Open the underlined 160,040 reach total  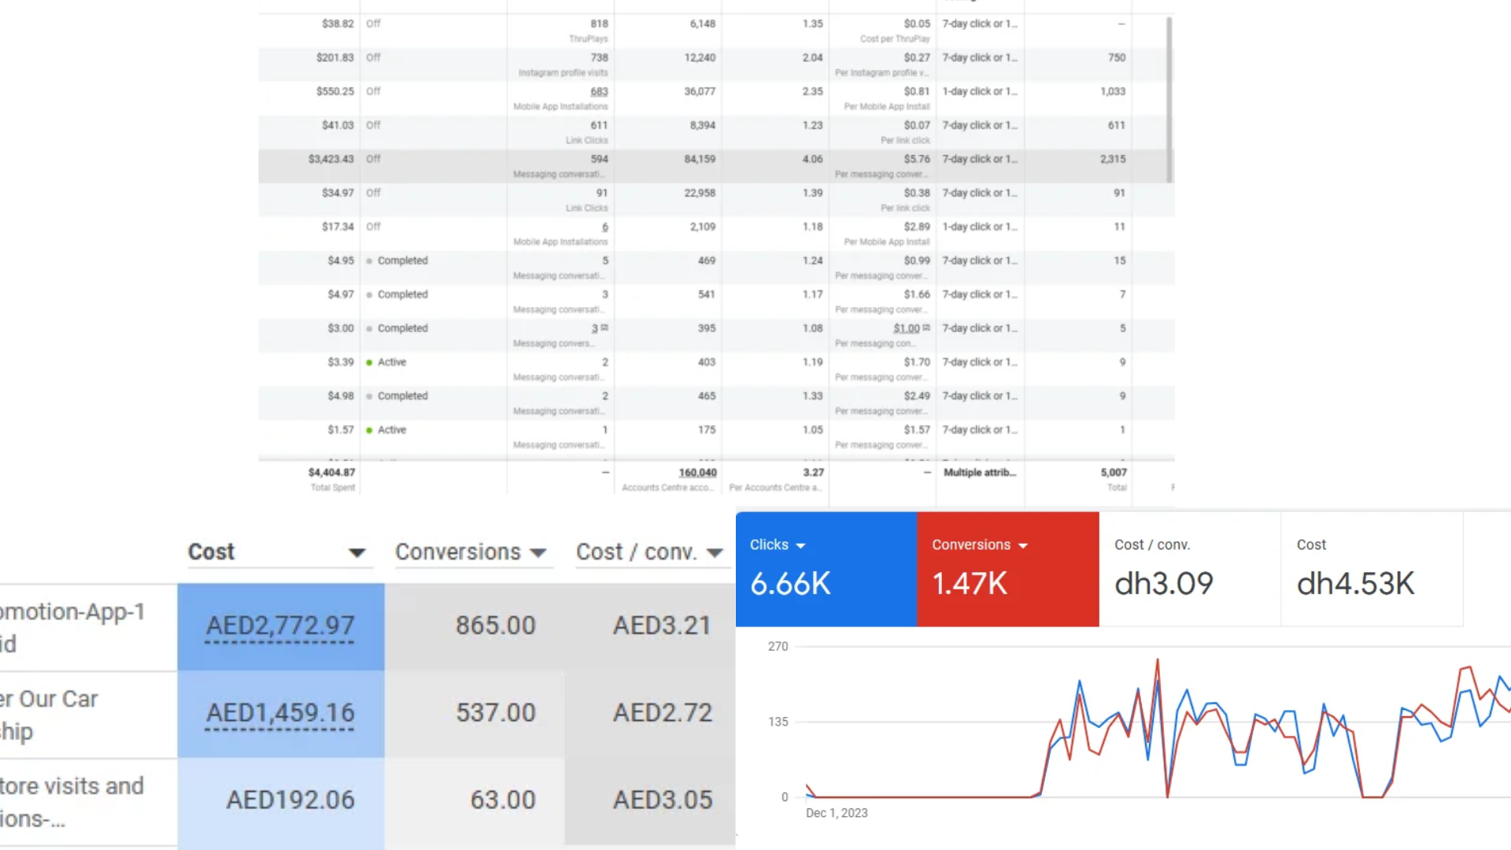pos(698,472)
